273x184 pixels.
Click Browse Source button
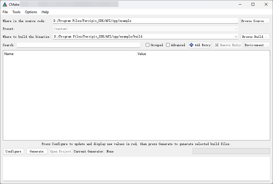coord(255,21)
